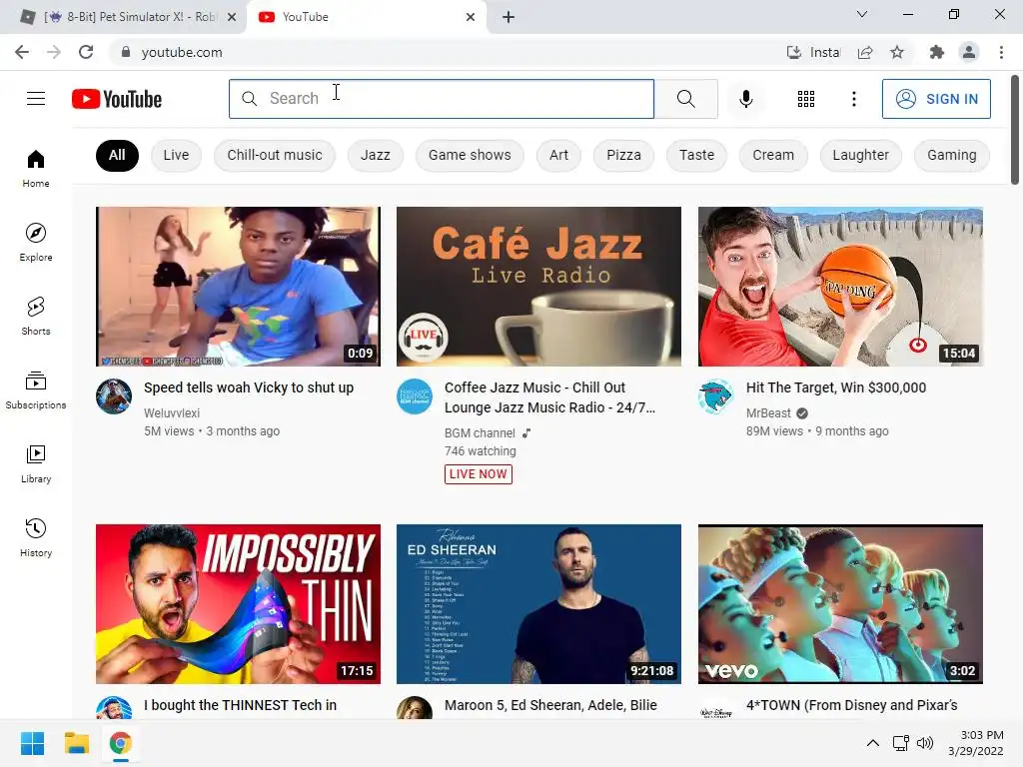
Task: Open volume control in system tray
Action: (925, 743)
